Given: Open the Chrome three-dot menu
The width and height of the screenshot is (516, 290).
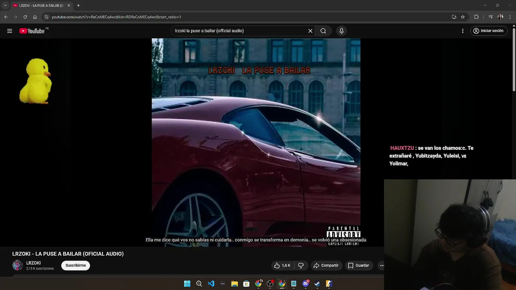Looking at the screenshot, I should tap(510, 17).
